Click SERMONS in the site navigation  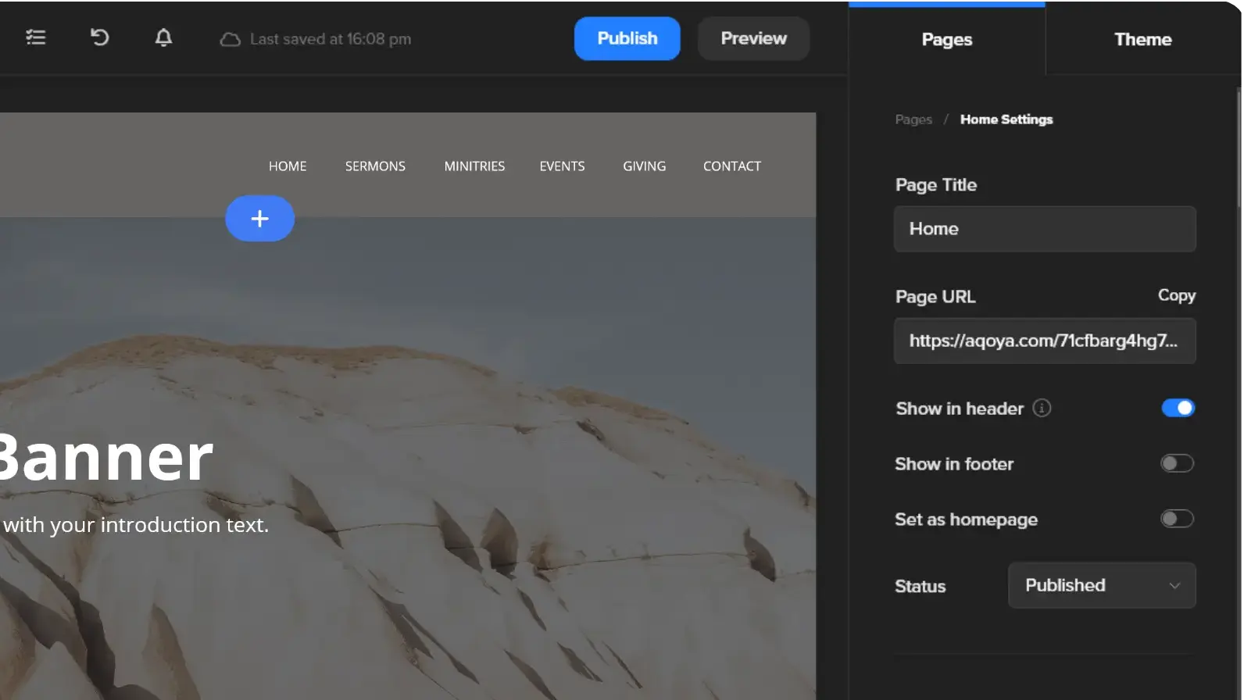(375, 166)
